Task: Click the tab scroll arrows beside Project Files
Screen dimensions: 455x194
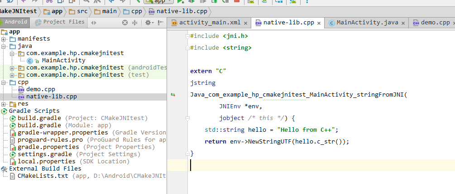Action: [x=93, y=23]
